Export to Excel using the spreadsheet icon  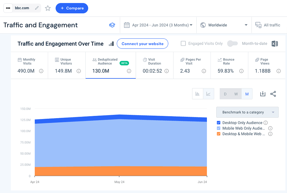pos(275,44)
